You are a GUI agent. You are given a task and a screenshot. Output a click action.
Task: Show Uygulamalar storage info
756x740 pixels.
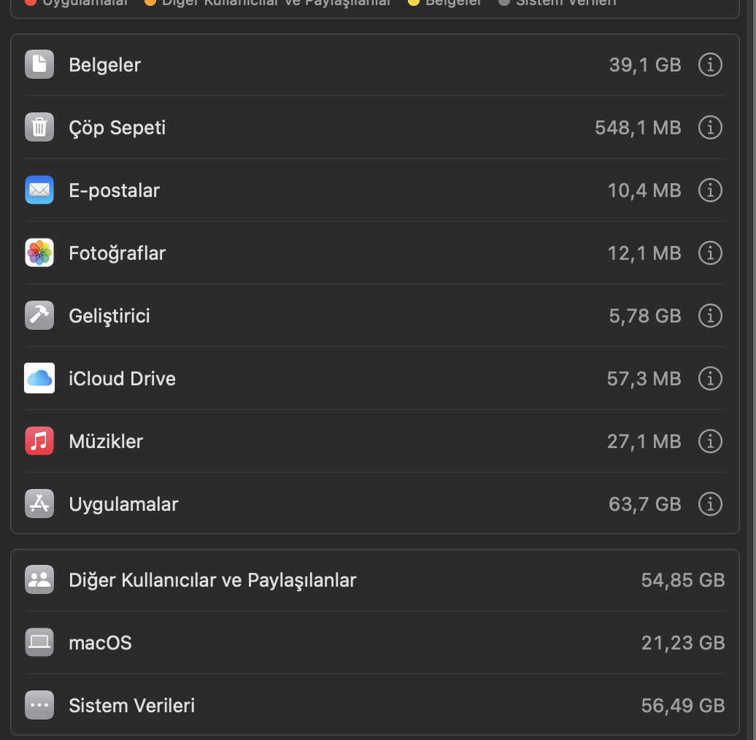click(710, 504)
